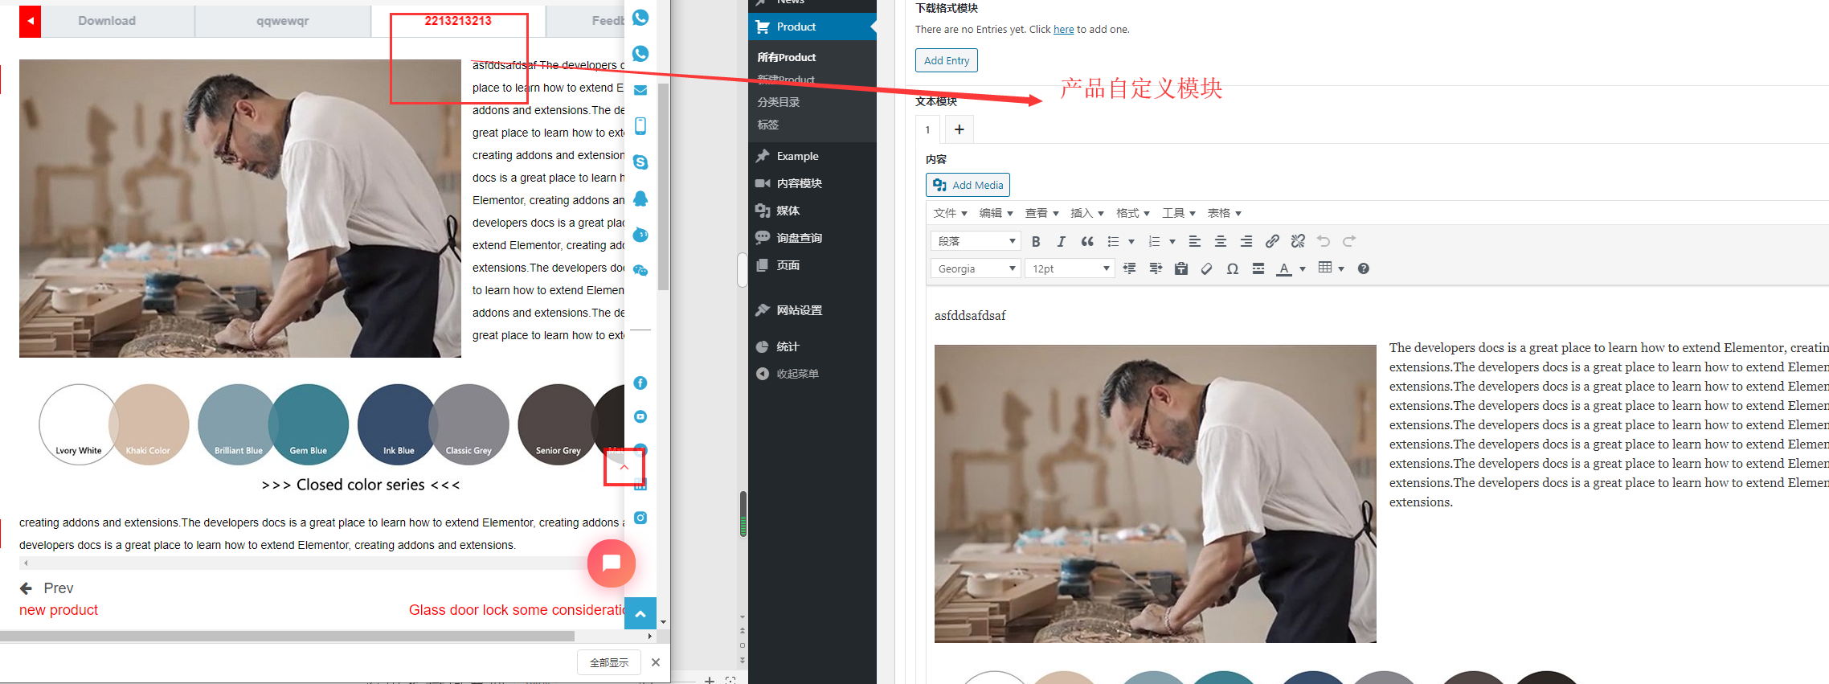Open the Instagram side icon
Image resolution: width=1829 pixels, height=684 pixels.
[x=640, y=518]
